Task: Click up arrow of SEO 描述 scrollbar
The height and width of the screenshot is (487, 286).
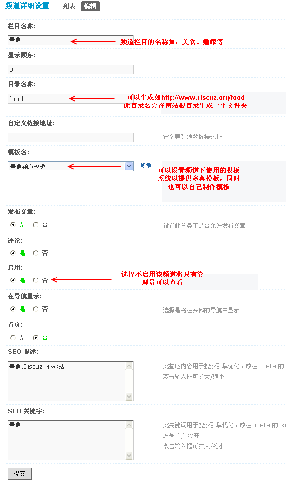Action: click(x=129, y=366)
